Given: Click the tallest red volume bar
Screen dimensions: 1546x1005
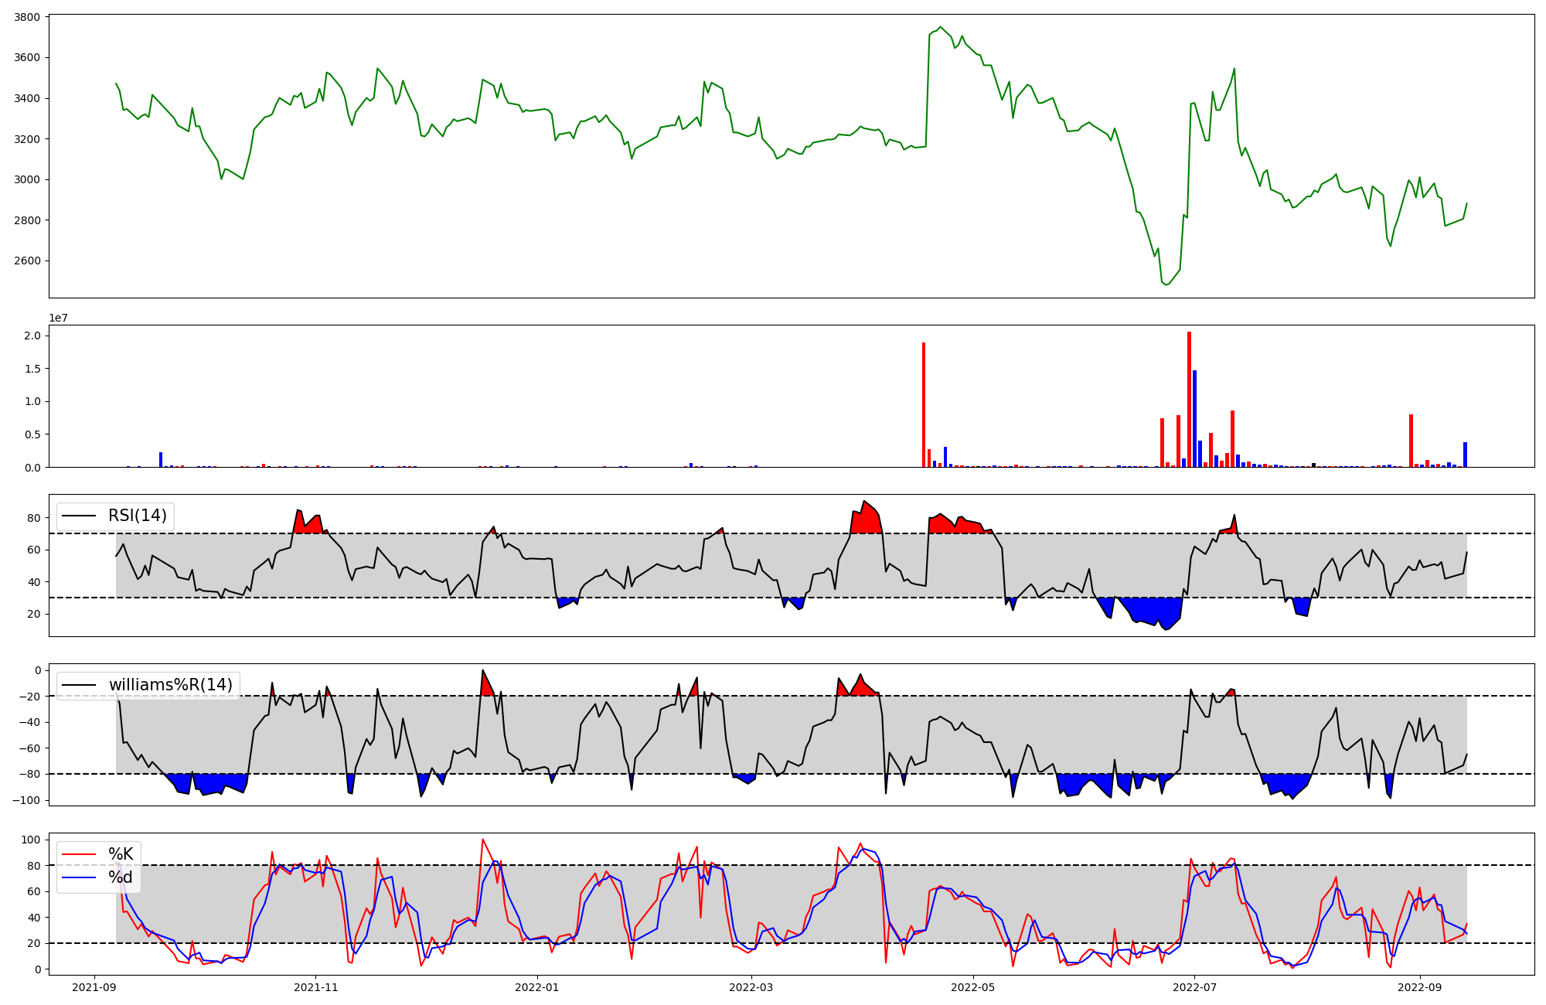Looking at the screenshot, I should (1189, 399).
